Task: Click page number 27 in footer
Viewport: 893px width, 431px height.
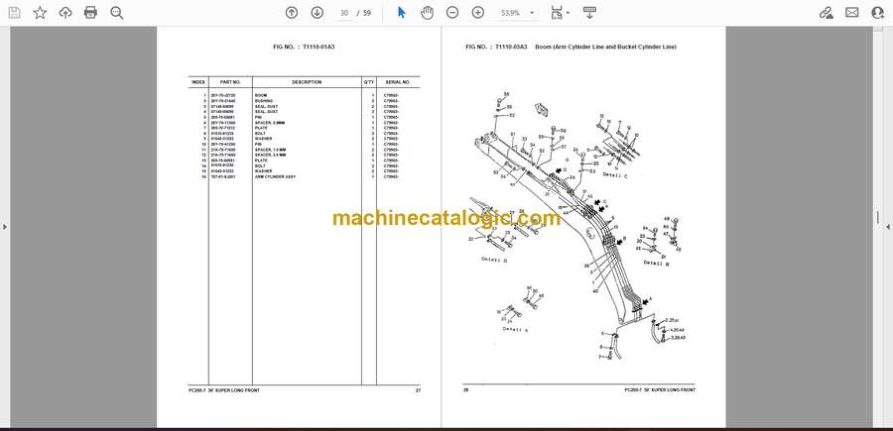Action: pos(418,390)
